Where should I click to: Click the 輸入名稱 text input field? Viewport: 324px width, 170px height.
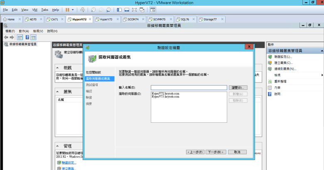click(x=189, y=87)
